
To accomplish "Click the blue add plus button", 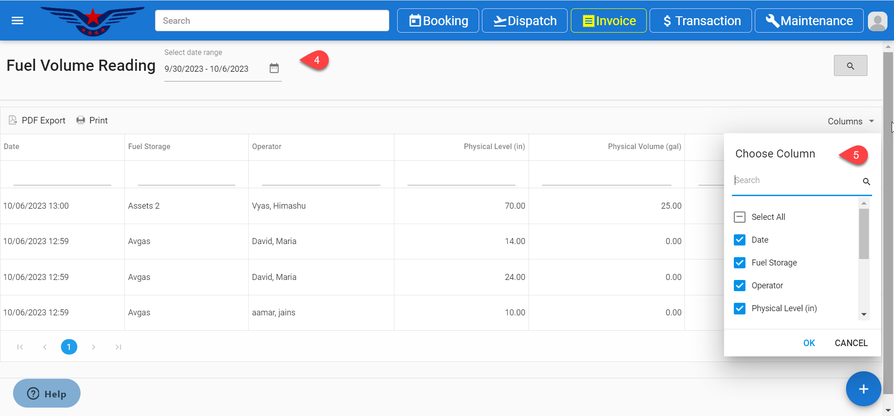I will (863, 389).
